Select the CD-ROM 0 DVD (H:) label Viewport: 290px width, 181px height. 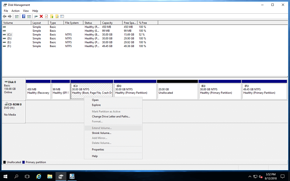coord(14,112)
